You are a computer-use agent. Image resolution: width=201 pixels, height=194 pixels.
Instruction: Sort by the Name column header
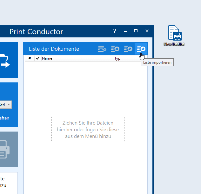pyautogui.click(x=77, y=58)
